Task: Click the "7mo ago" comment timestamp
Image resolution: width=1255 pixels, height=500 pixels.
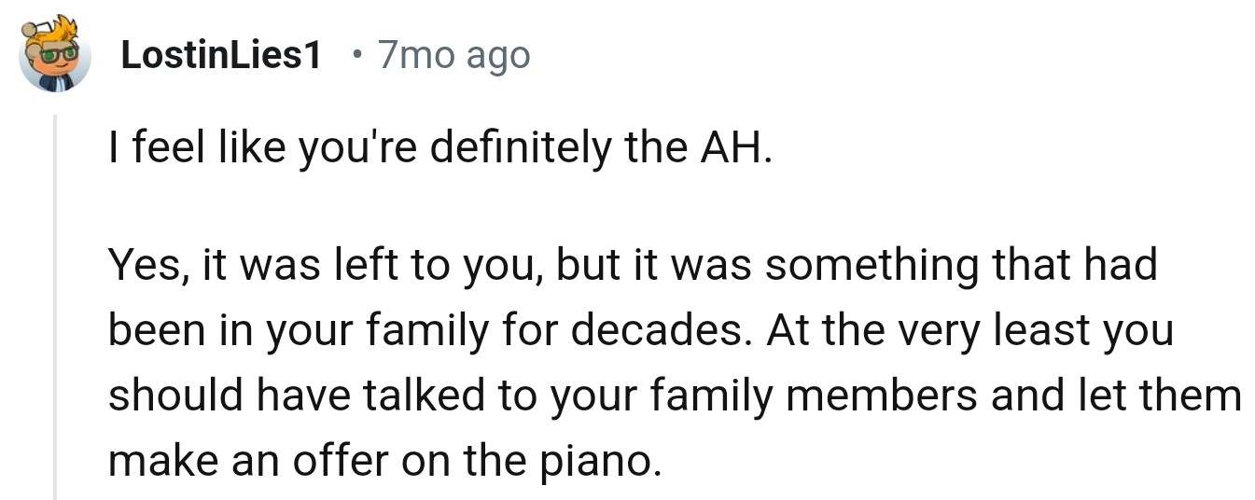Action: point(453,56)
